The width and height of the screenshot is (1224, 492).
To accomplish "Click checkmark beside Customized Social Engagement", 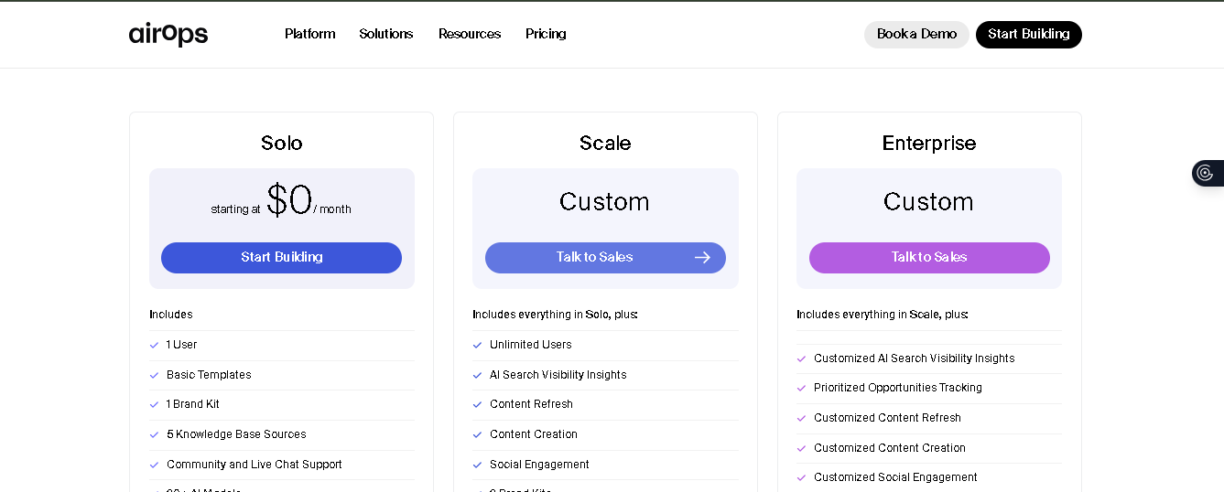I will click(801, 477).
